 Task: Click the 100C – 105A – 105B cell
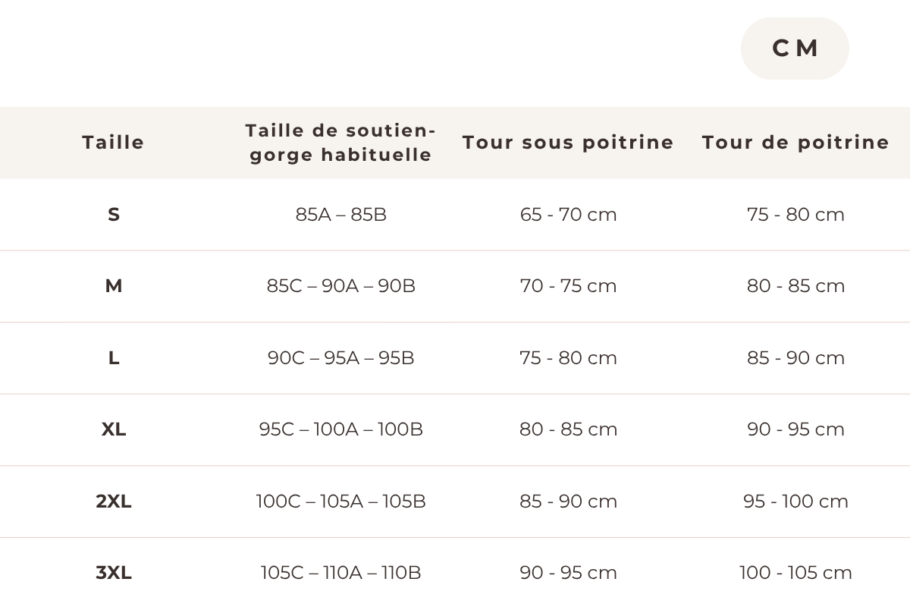tap(341, 502)
